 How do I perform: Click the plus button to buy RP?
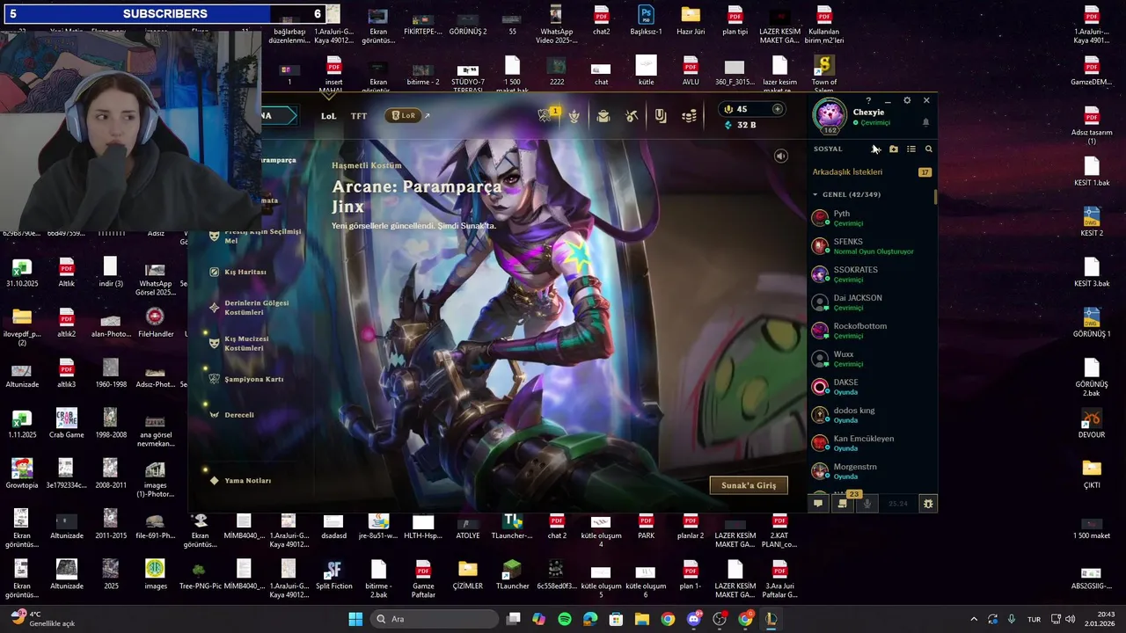point(777,109)
